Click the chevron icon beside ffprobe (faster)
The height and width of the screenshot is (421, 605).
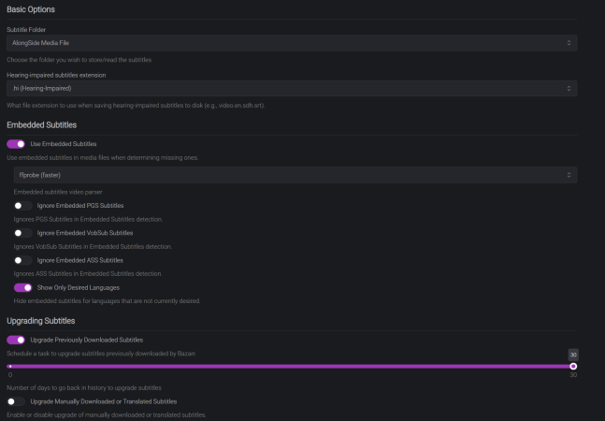tap(569, 175)
